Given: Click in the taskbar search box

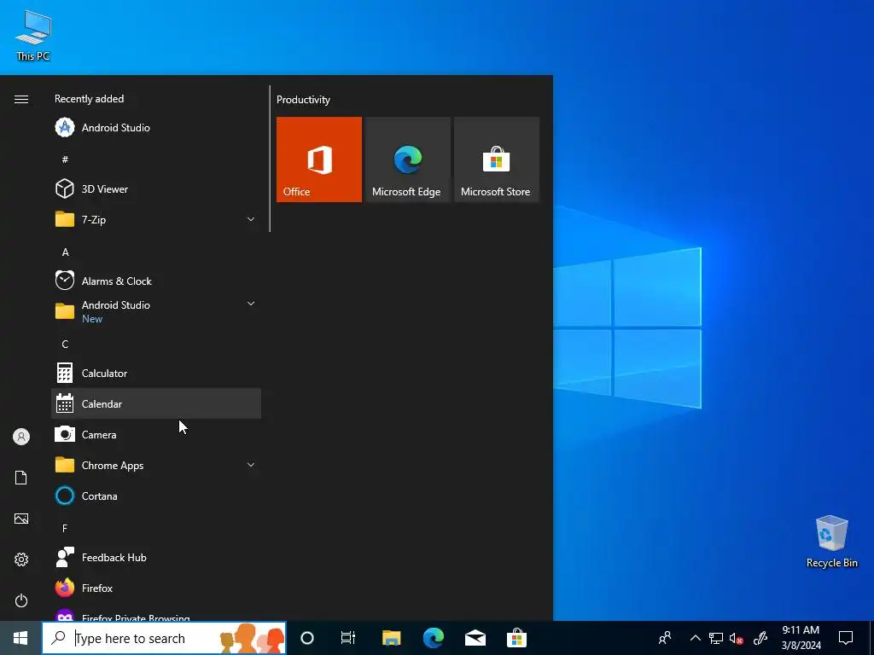Looking at the screenshot, I should point(164,638).
